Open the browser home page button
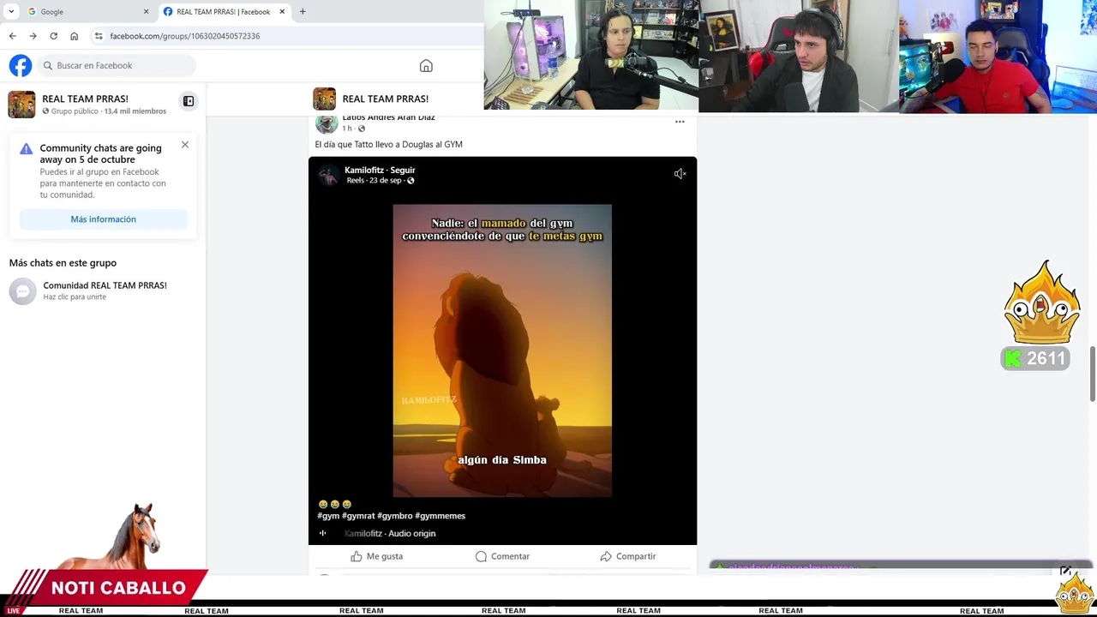 click(x=74, y=36)
